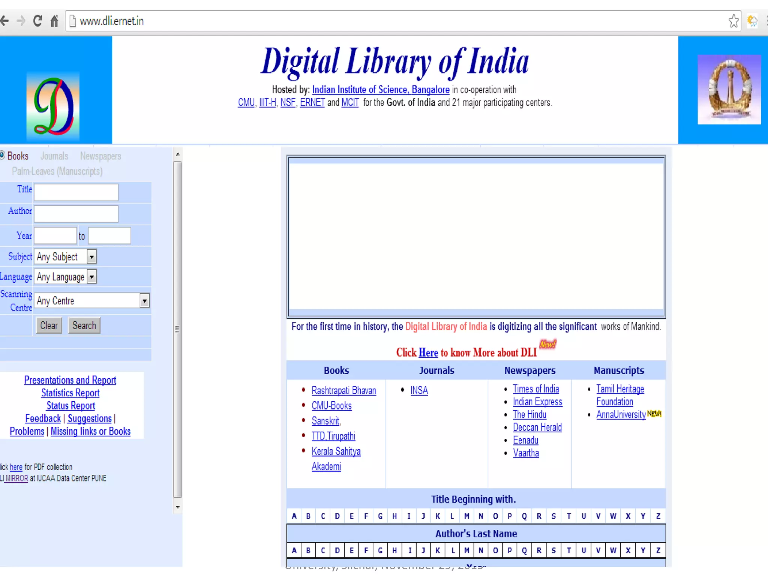Open the Feedback link

[43, 418]
